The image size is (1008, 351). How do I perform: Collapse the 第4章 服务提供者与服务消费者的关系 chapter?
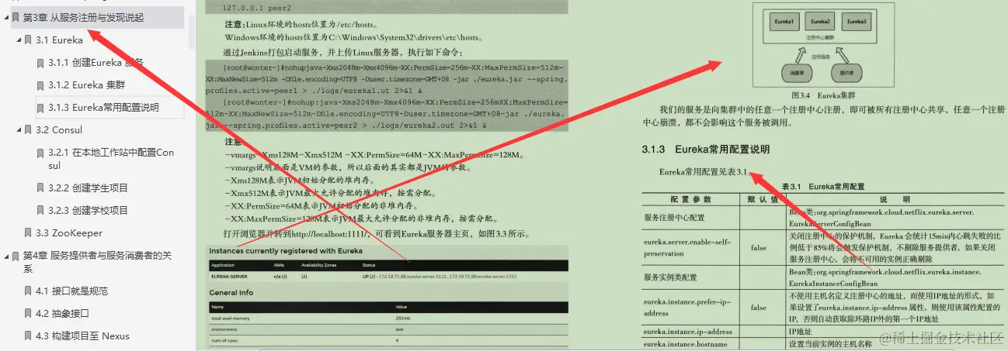[5, 256]
